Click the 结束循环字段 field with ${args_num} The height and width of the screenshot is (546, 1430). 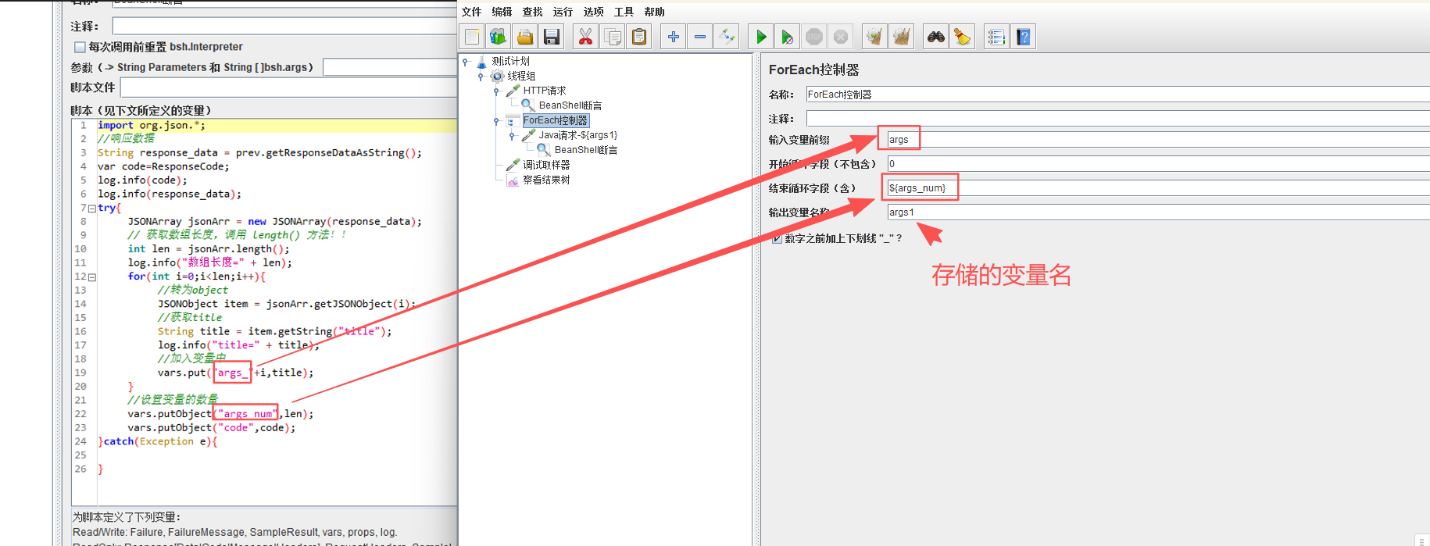(x=1158, y=188)
